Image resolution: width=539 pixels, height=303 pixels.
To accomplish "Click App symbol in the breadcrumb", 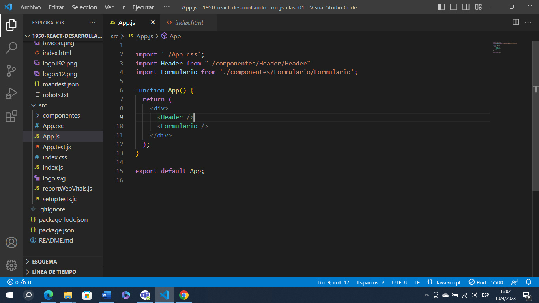I will click(171, 36).
